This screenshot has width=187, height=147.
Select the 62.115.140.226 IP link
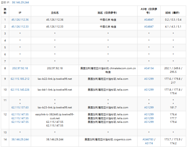click(20, 90)
